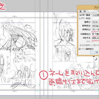Open the 減色手法 dropdown
The image size is (99, 99).
tap(95, 38)
